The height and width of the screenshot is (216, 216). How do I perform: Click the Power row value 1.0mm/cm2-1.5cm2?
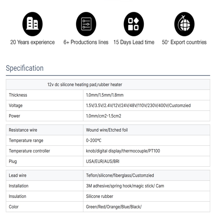103,116
